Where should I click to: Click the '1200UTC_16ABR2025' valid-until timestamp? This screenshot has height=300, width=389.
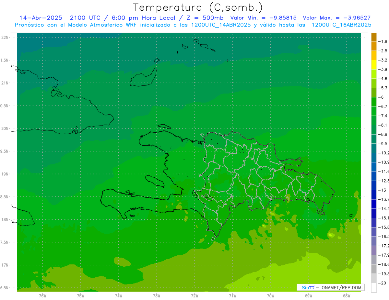(x=341, y=25)
